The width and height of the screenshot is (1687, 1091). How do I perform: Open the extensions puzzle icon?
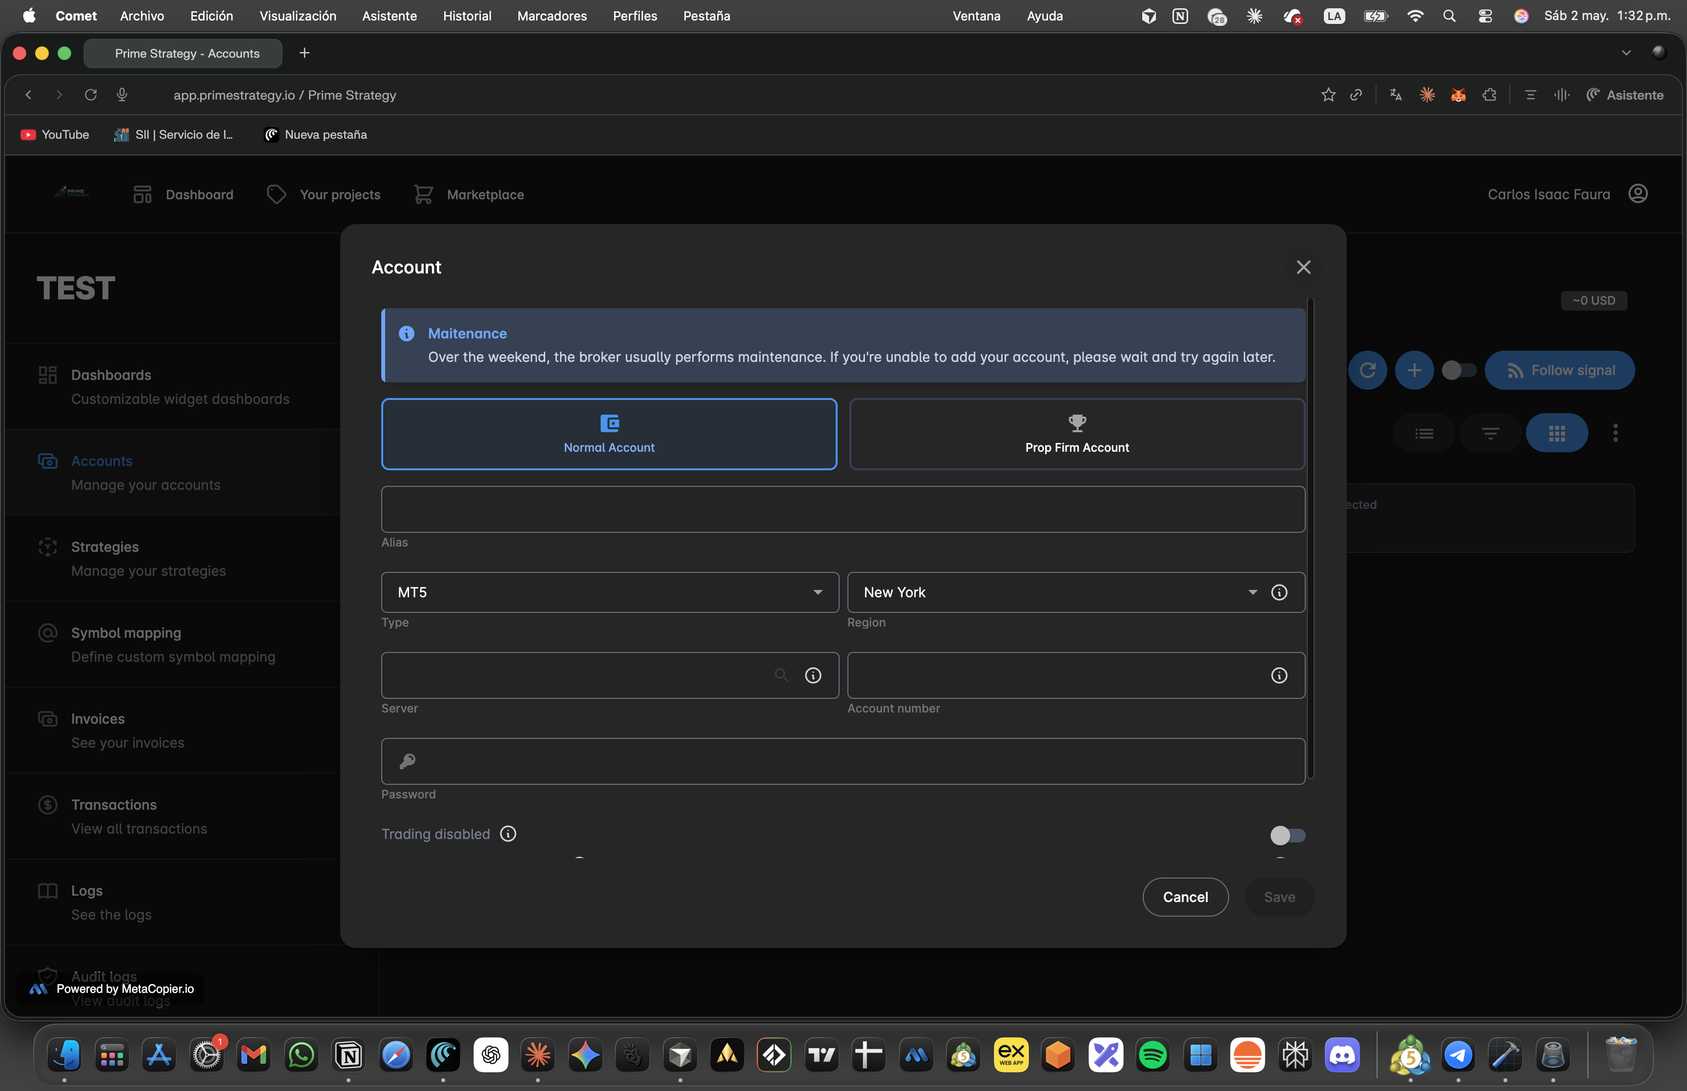pyautogui.click(x=1489, y=95)
